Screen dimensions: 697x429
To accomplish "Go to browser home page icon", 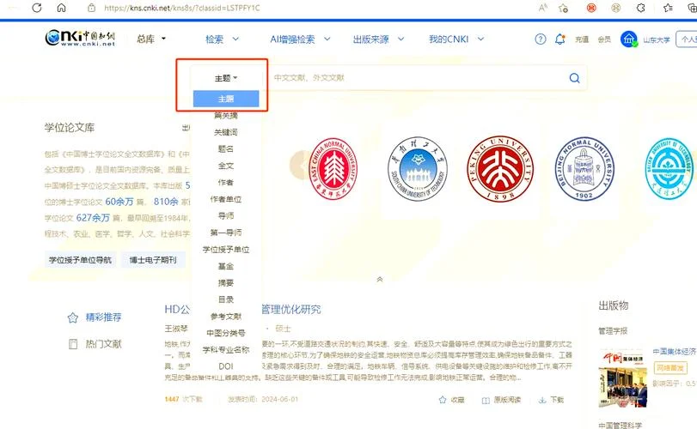I will [x=61, y=8].
